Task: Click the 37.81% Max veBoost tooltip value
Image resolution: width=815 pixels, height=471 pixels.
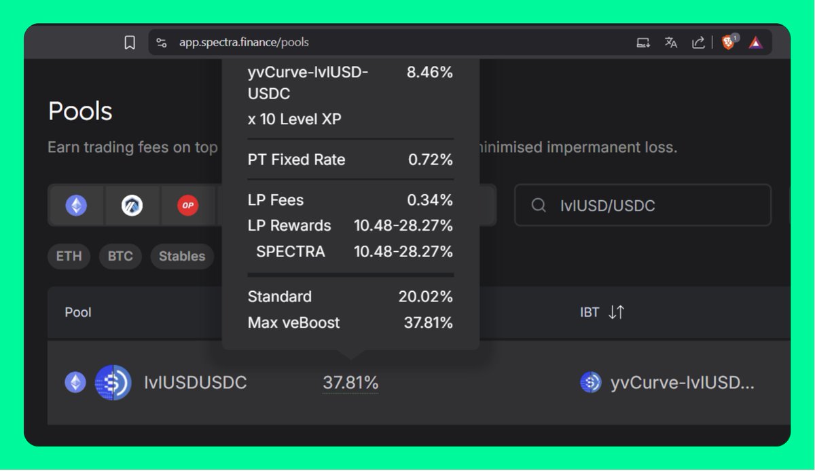Action: pyautogui.click(x=428, y=323)
